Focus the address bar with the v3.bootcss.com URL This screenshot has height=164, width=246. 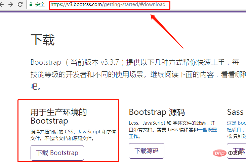[108, 5]
